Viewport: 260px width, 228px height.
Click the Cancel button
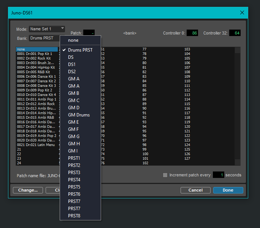point(195,190)
